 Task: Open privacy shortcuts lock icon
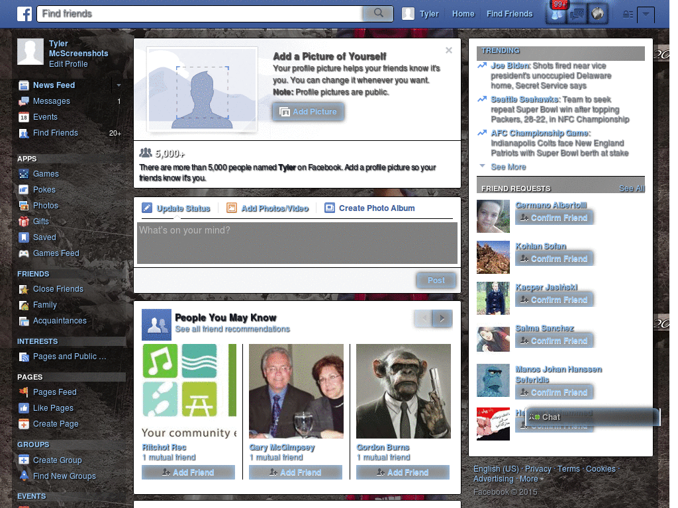(x=628, y=15)
